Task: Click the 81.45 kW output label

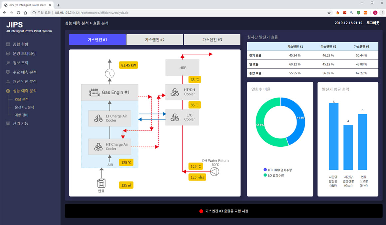Action: click(128, 65)
